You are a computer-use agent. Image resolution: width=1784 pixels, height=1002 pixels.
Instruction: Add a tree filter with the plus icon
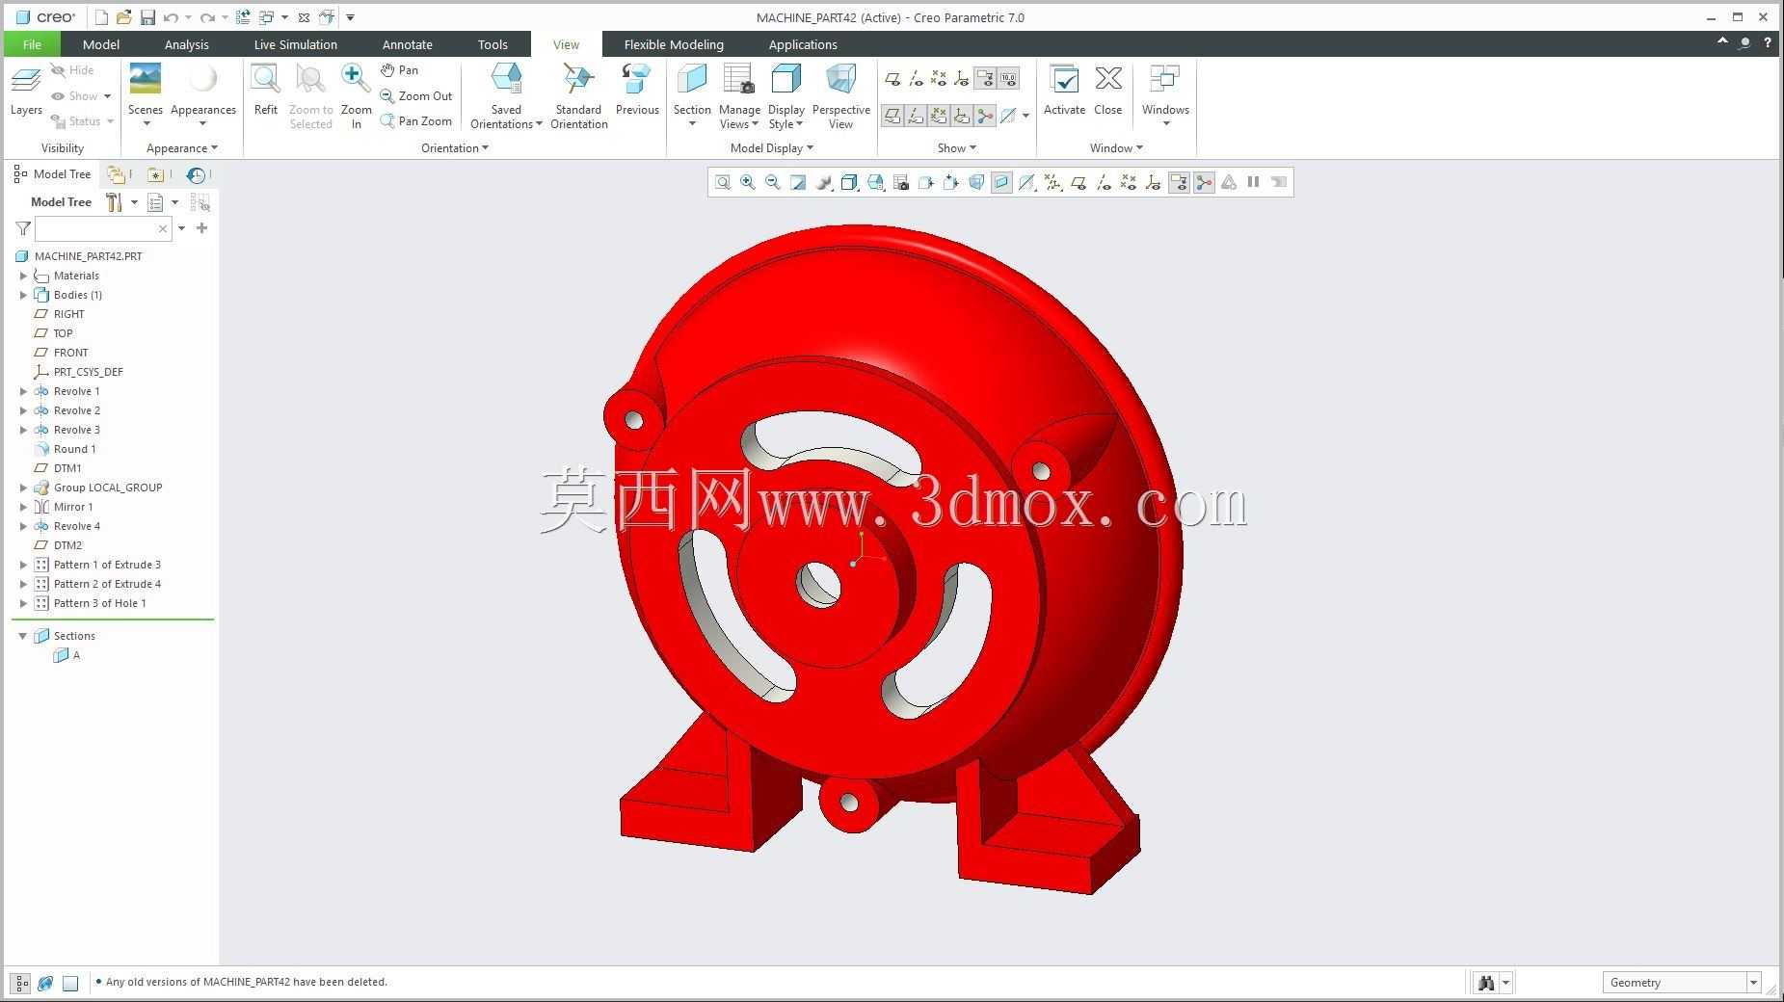coord(201,228)
